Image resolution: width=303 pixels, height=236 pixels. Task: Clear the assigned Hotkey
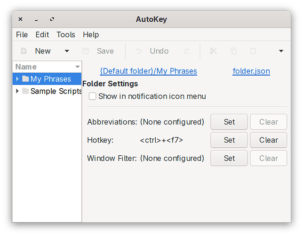pos(268,140)
